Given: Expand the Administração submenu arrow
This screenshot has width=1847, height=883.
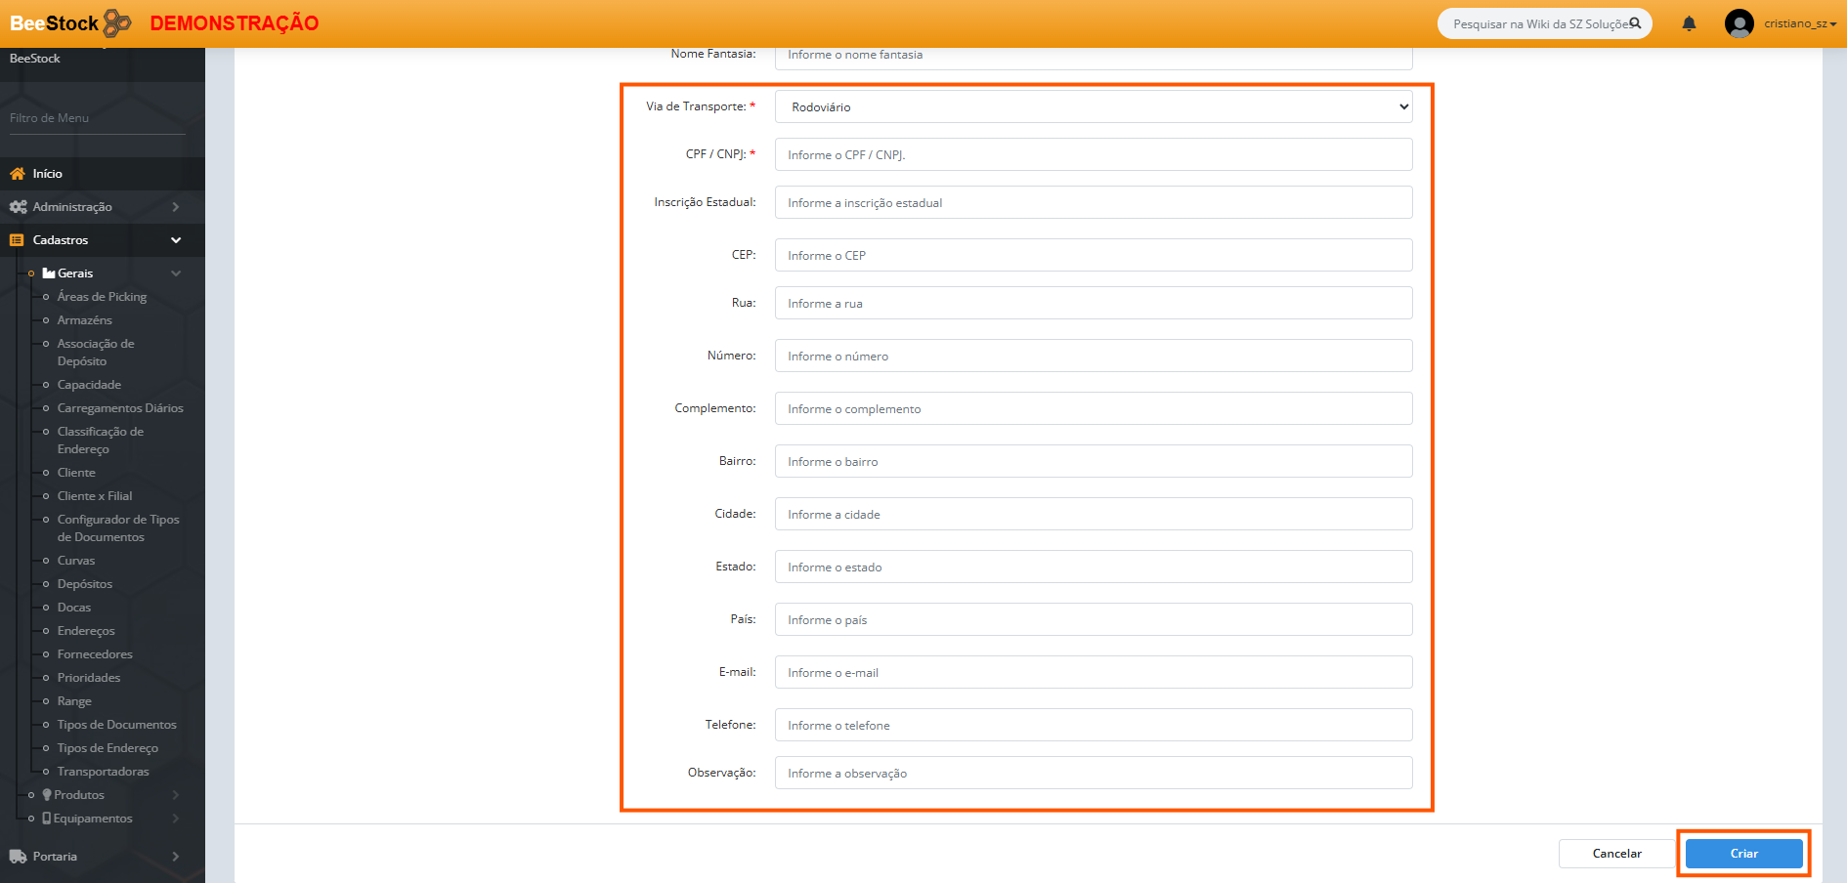Looking at the screenshot, I should coord(176,207).
